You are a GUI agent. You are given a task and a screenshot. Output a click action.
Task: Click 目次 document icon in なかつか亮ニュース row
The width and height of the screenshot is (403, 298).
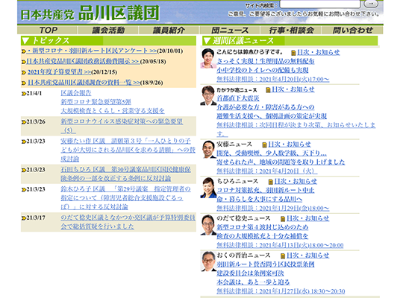point(268,90)
